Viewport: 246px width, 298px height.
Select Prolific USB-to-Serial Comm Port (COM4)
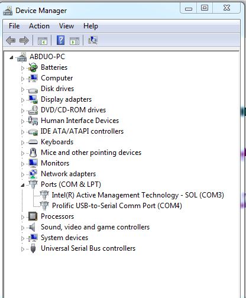(117, 206)
